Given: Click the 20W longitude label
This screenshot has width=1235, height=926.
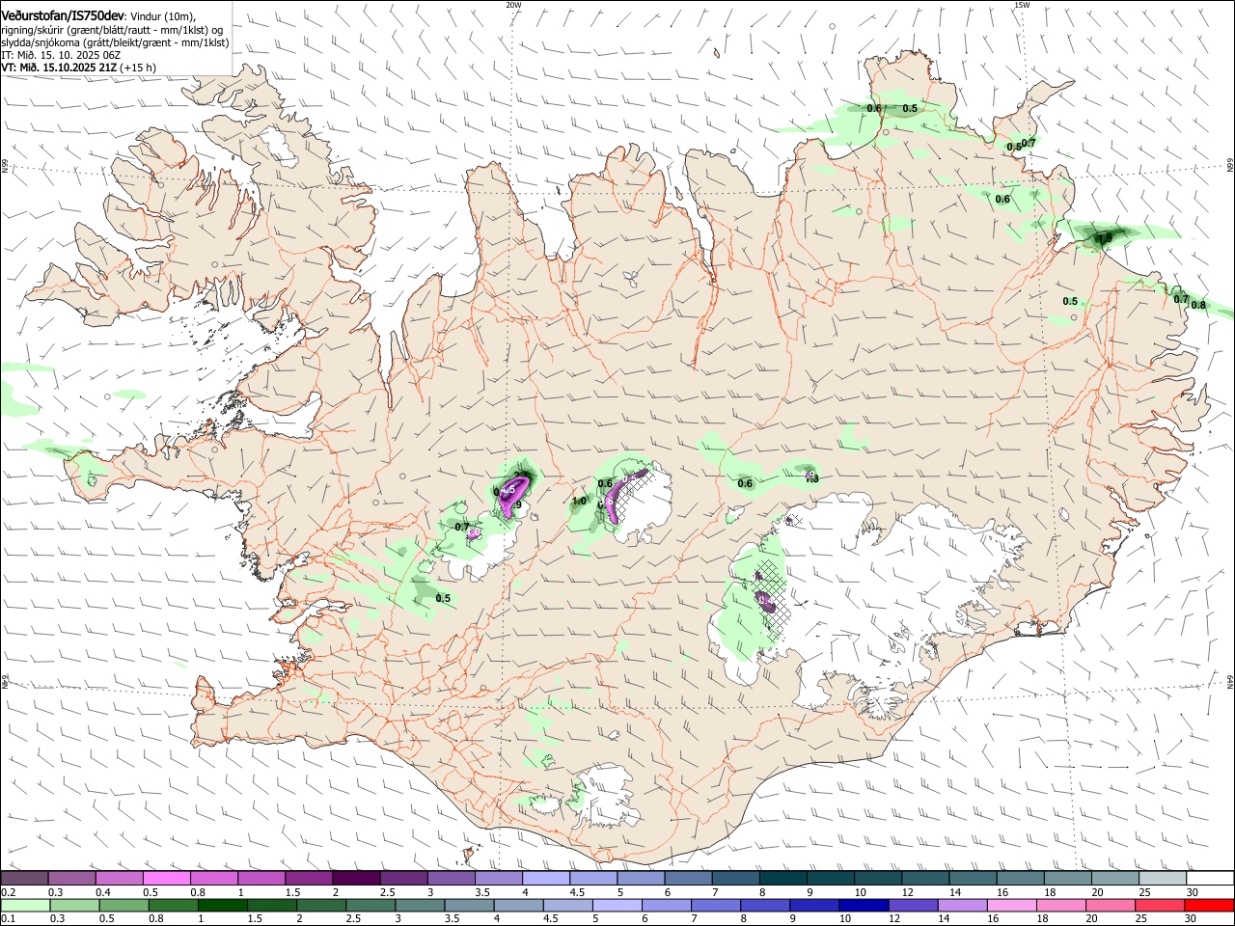Looking at the screenshot, I should tap(513, 5).
